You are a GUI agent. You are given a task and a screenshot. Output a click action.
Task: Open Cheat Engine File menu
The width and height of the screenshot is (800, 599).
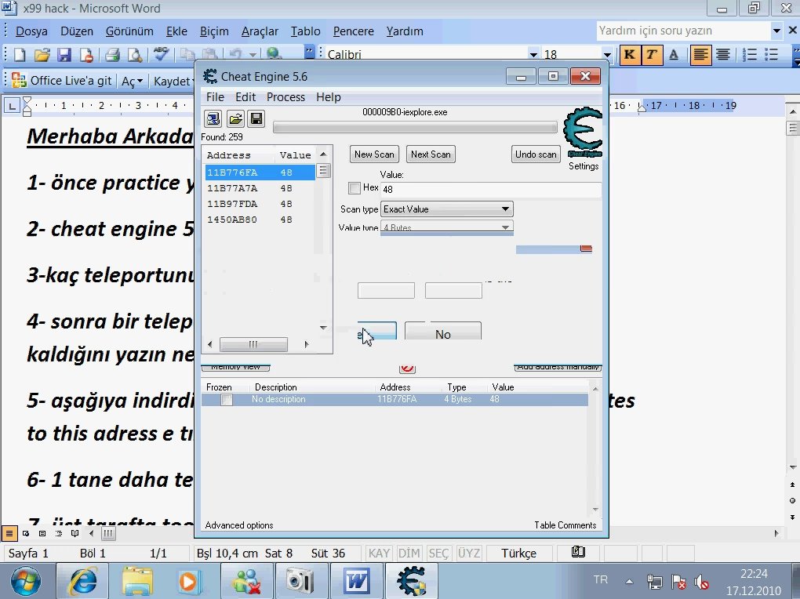point(215,97)
